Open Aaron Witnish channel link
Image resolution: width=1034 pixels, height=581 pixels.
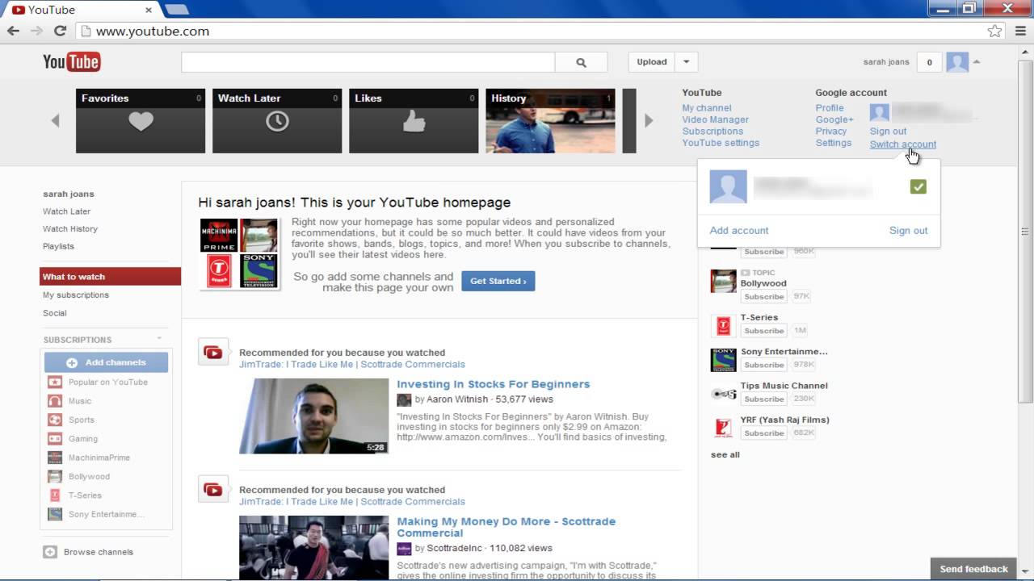pos(456,399)
